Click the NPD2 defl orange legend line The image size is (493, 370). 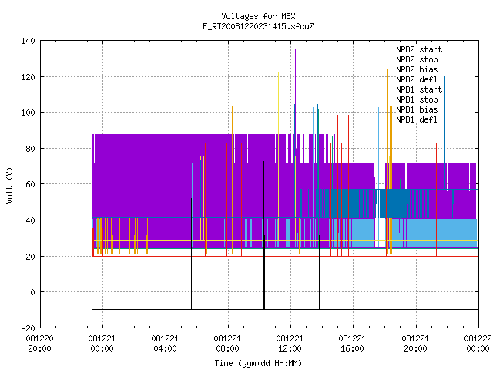pyautogui.click(x=458, y=79)
